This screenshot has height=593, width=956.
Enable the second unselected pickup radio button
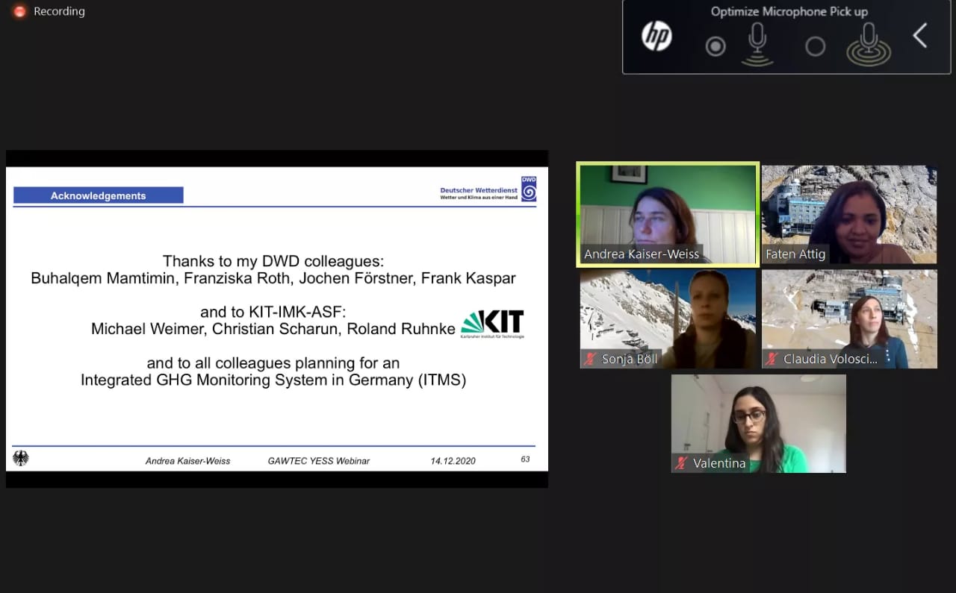[x=816, y=47]
